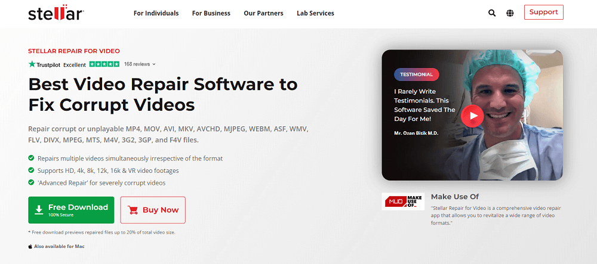
Task: Open the For Business menu
Action: 211,13
